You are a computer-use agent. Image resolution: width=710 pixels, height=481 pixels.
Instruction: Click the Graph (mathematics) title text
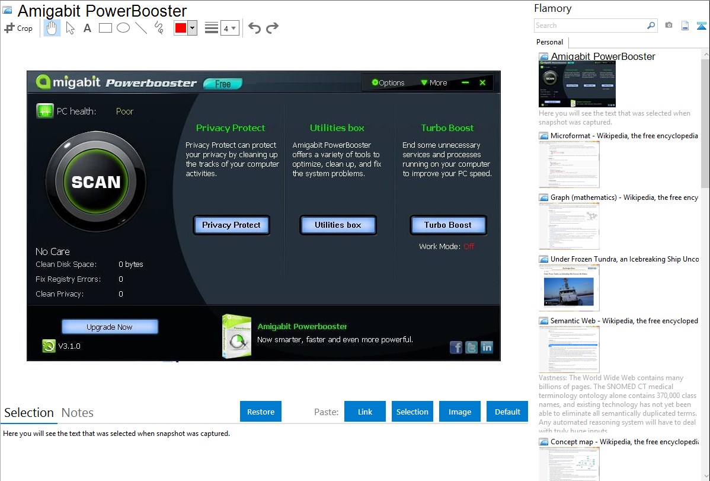pyautogui.click(x=624, y=198)
